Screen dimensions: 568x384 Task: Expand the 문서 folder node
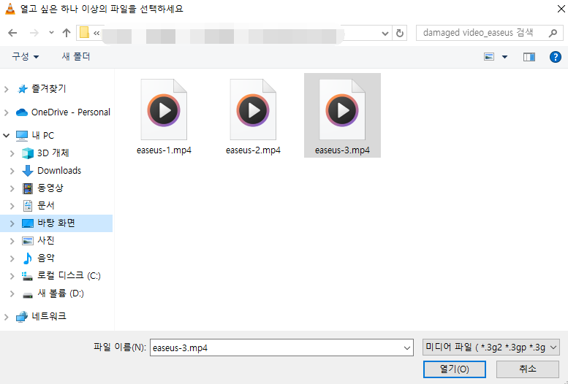12,206
